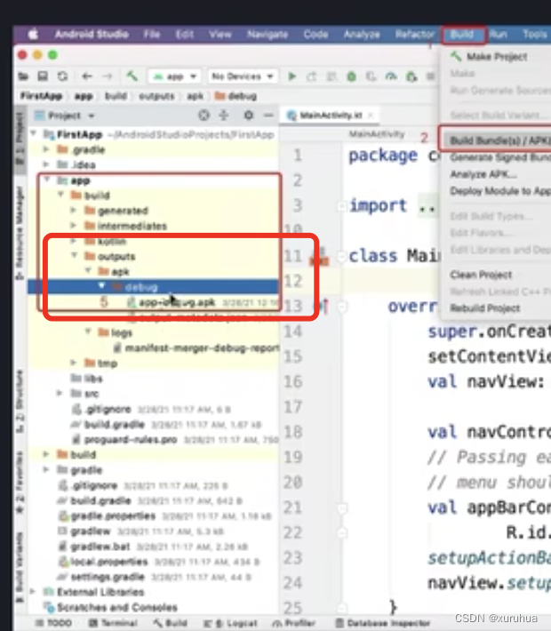551x631 pixels.
Task: Expand the tmp folder
Action: point(73,363)
